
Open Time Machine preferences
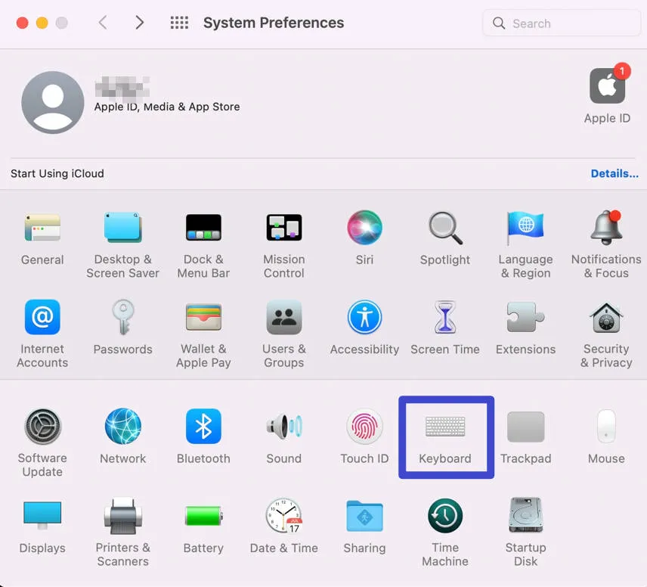pyautogui.click(x=444, y=532)
